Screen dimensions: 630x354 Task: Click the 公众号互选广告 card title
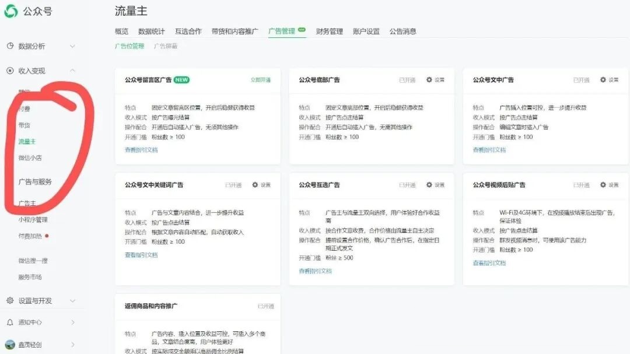(319, 185)
